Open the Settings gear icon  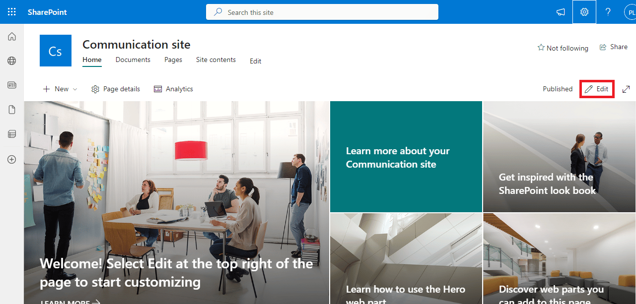(x=584, y=12)
